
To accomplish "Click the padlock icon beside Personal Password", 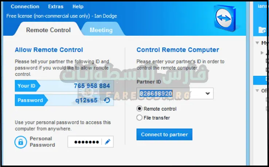I will coord(21,142).
